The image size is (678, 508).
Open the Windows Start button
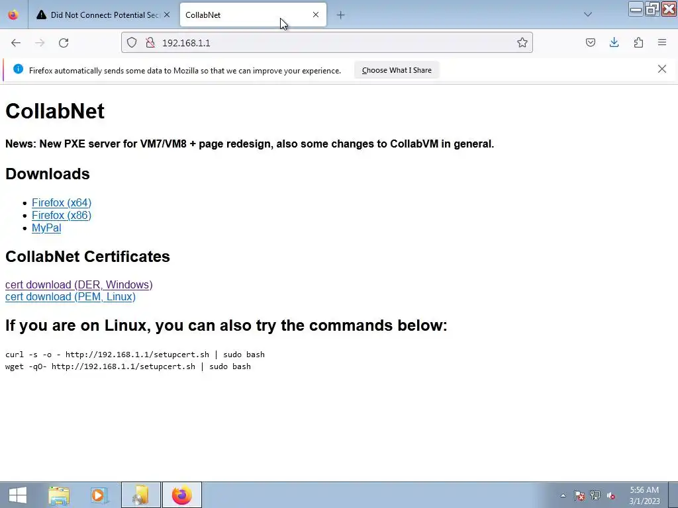click(x=18, y=495)
